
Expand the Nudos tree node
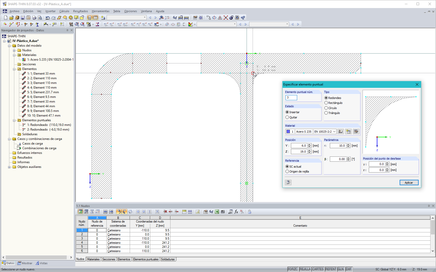pos(14,50)
